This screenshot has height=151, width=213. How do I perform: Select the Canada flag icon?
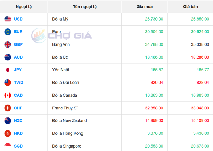click(x=7, y=95)
